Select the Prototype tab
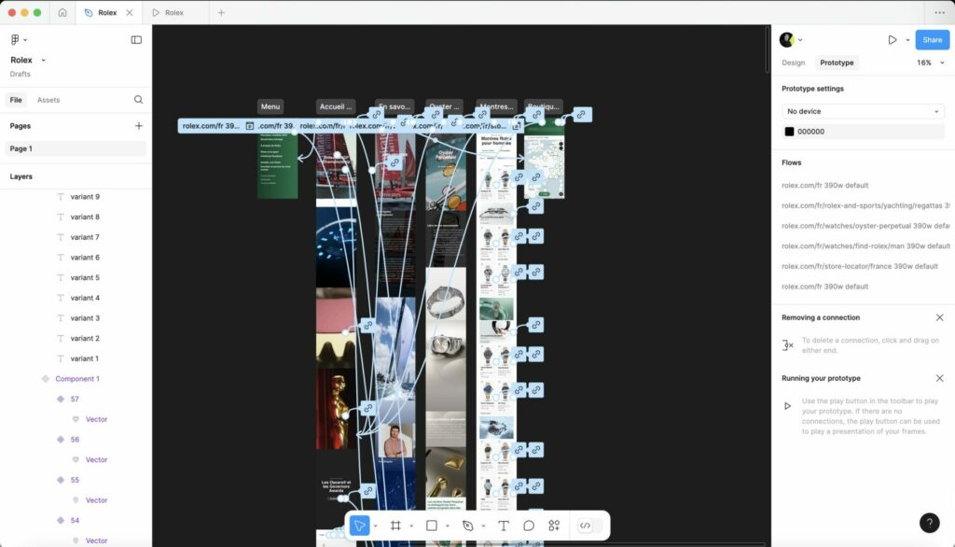The width and height of the screenshot is (955, 547). (837, 63)
